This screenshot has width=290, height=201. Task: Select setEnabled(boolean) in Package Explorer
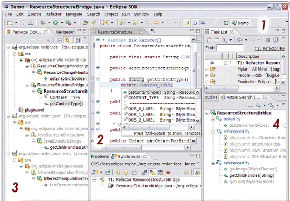69,78
